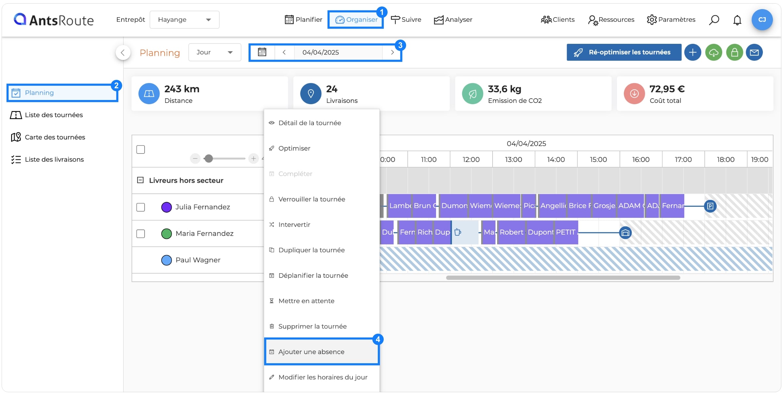
Task: Click Maria's route end depot icon
Action: [625, 233]
